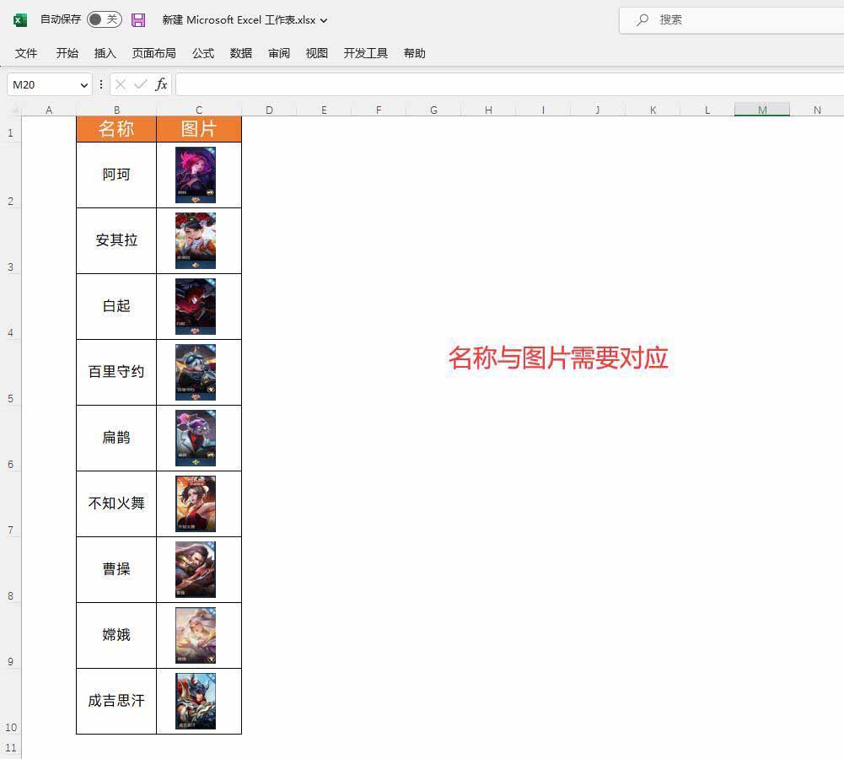Select the 不知火舞 character picture
844x759 pixels.
click(x=196, y=503)
